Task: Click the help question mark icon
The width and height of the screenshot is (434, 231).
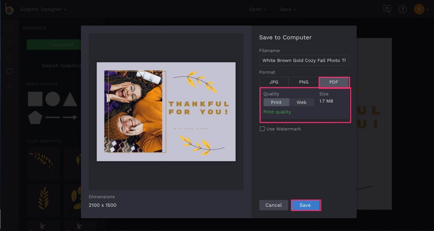Action: pos(403,9)
